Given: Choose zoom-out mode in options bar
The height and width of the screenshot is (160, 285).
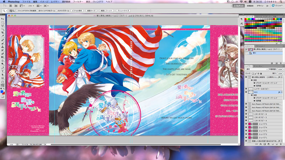Looking at the screenshot, I should tap(14, 11).
